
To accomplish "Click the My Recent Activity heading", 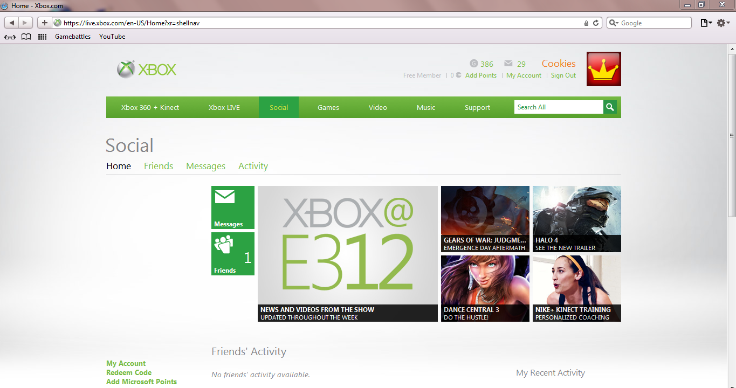I will [551, 373].
